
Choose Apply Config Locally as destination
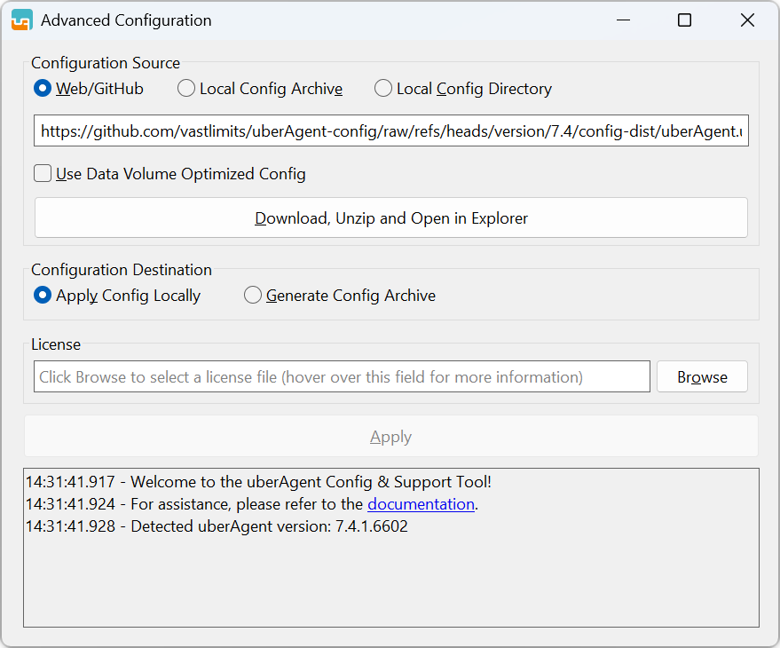point(40,296)
